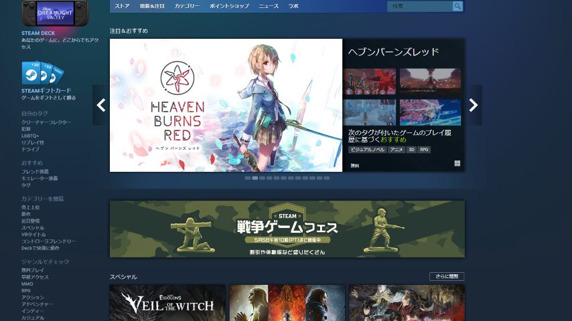The width and height of the screenshot is (572, 321).
Task: Click the Windows platform icon on Heaven Burns Red
Action: (x=457, y=163)
